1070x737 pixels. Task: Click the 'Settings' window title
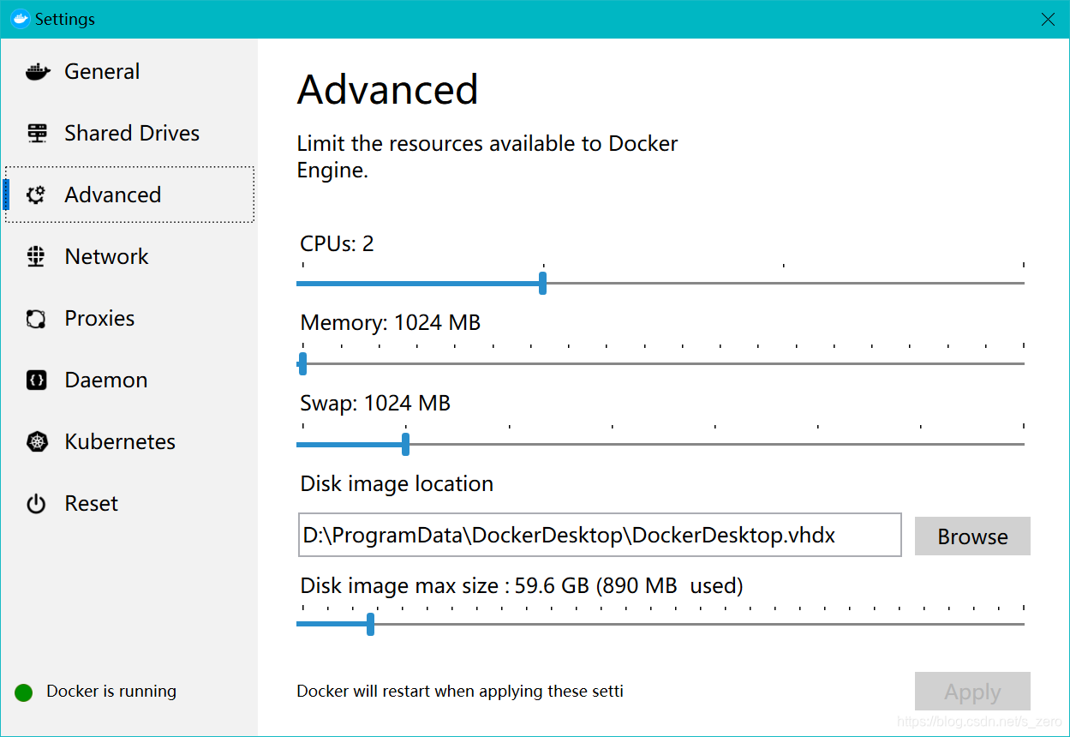[65, 19]
